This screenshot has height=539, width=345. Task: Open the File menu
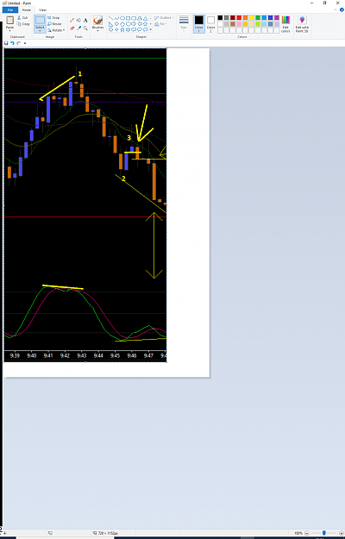tap(10, 10)
